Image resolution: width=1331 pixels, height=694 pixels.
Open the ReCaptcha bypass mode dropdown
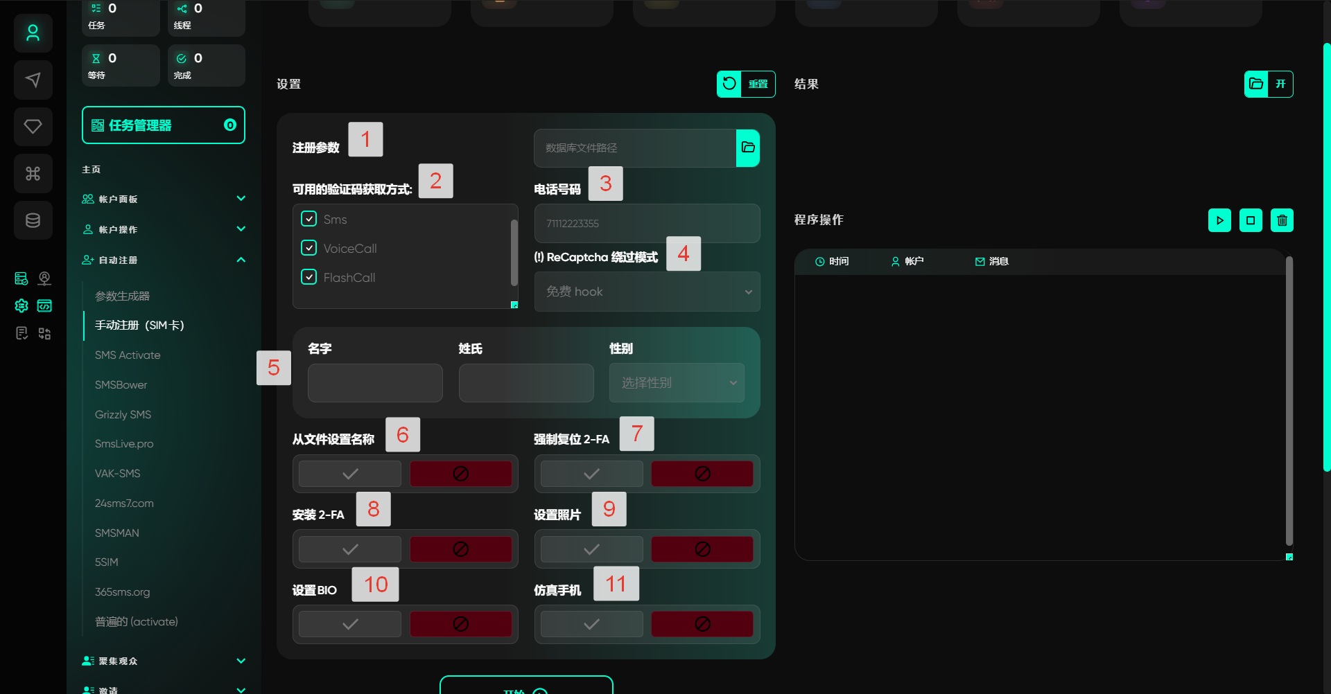pyautogui.click(x=647, y=292)
